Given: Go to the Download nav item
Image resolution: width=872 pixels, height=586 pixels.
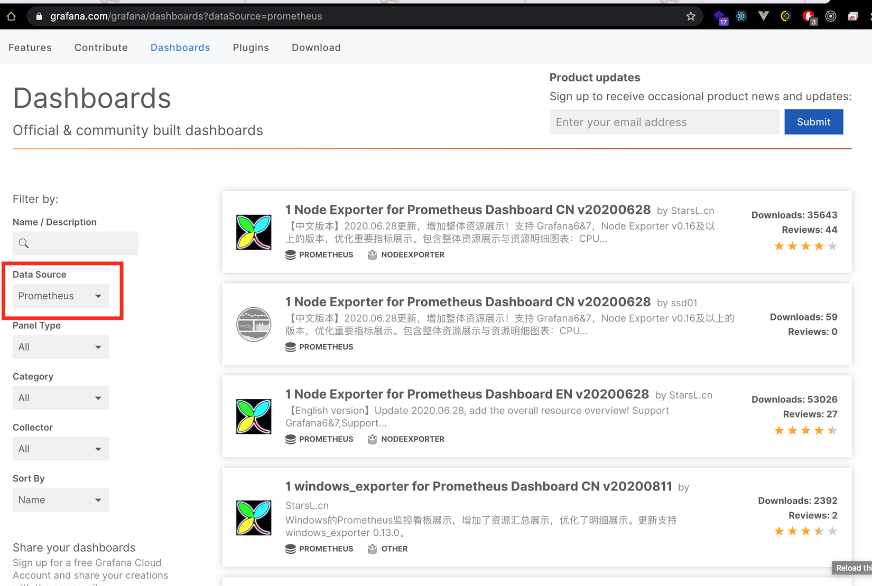Looking at the screenshot, I should point(316,48).
